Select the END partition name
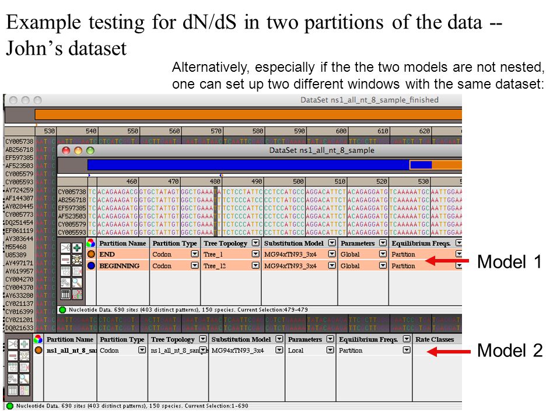The image size is (560, 420). coord(107,254)
